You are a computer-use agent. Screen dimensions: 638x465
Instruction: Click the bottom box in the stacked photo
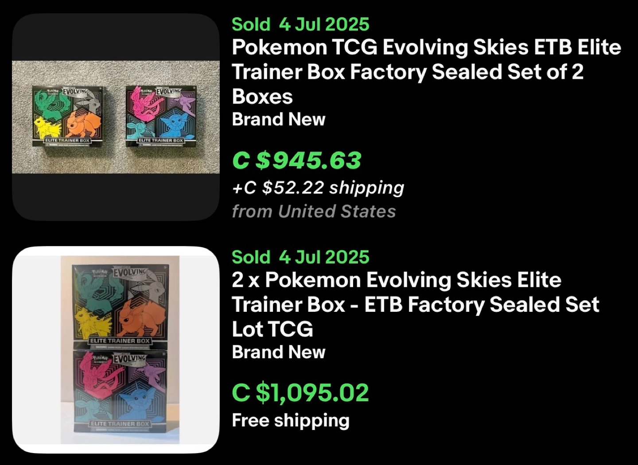pyautogui.click(x=121, y=391)
